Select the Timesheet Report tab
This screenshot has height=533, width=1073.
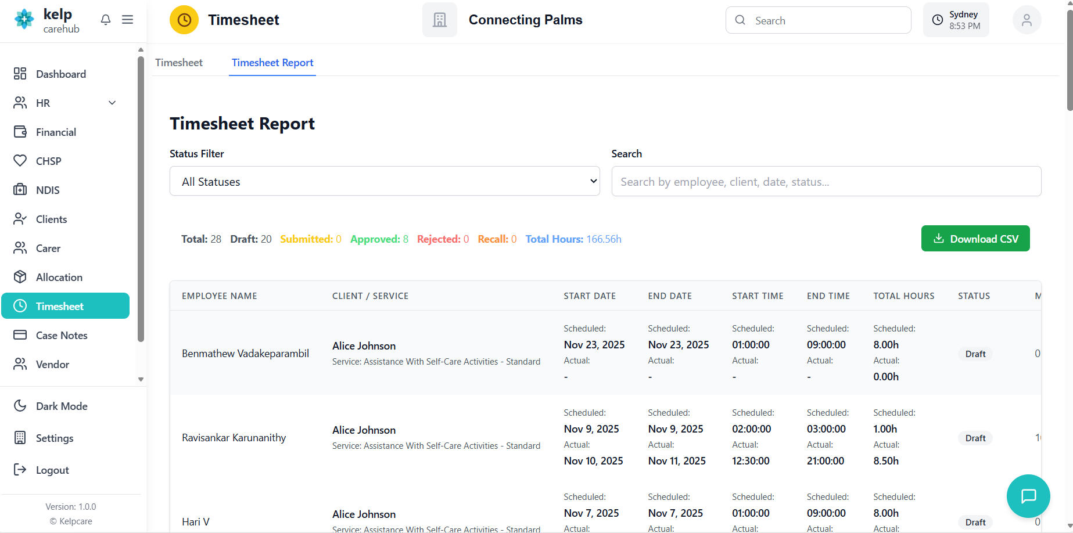point(272,63)
